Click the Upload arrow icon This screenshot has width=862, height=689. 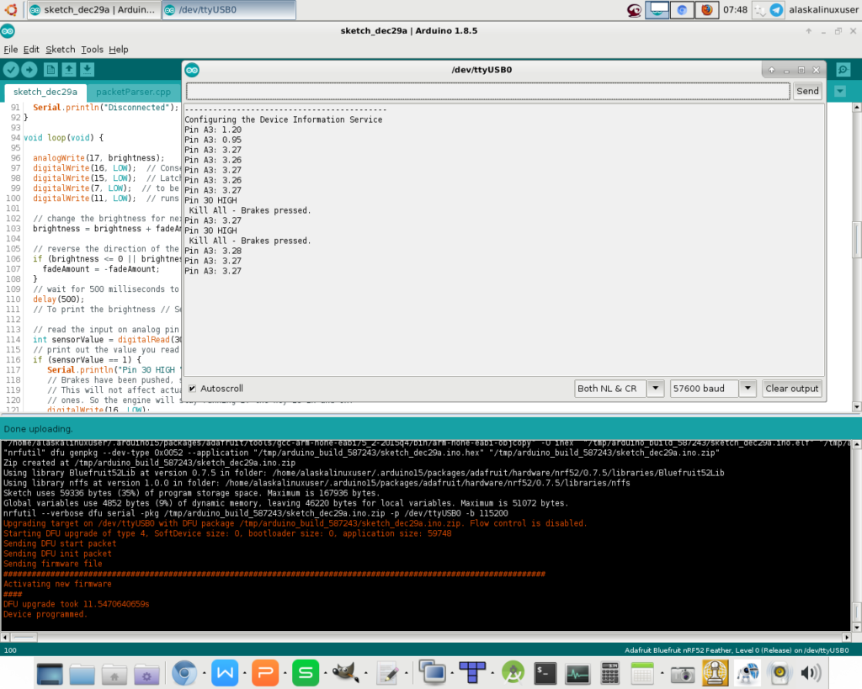tap(29, 70)
